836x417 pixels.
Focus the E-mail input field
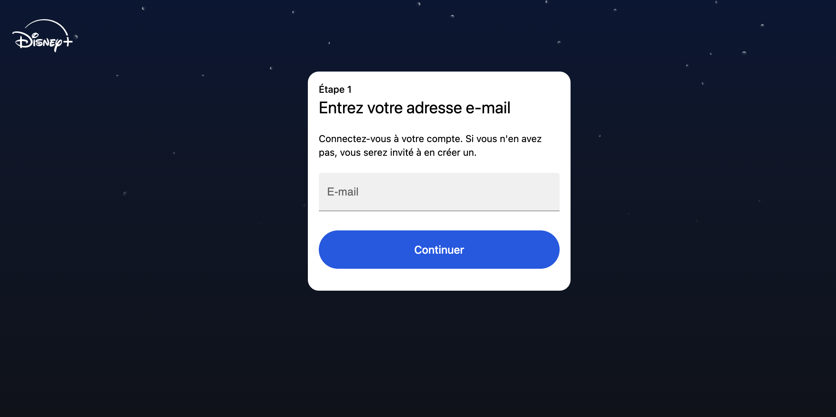pos(439,192)
